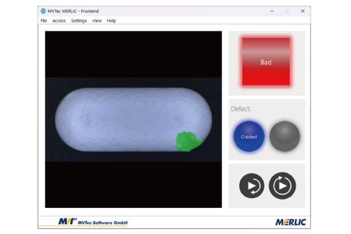Expand the View menu
Viewport: 351px width, 234px height.
[x=97, y=21]
